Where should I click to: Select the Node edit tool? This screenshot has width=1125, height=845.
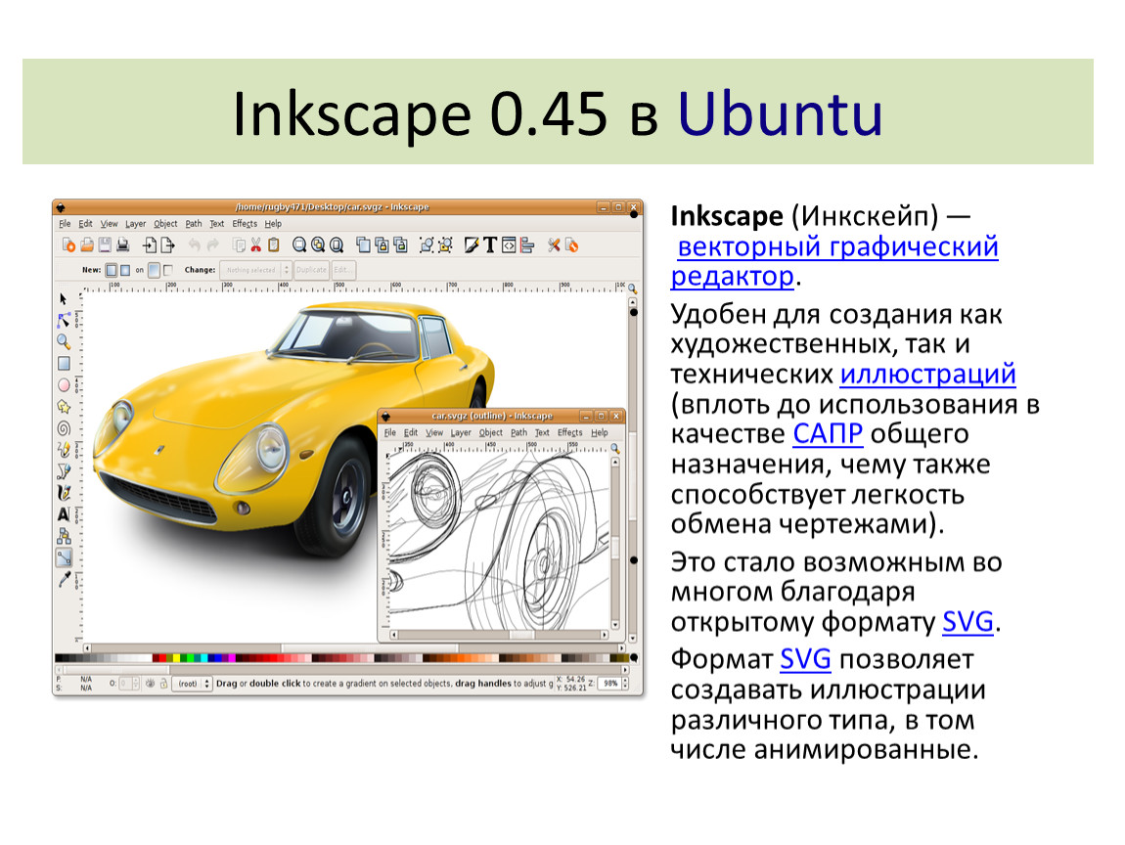64,320
